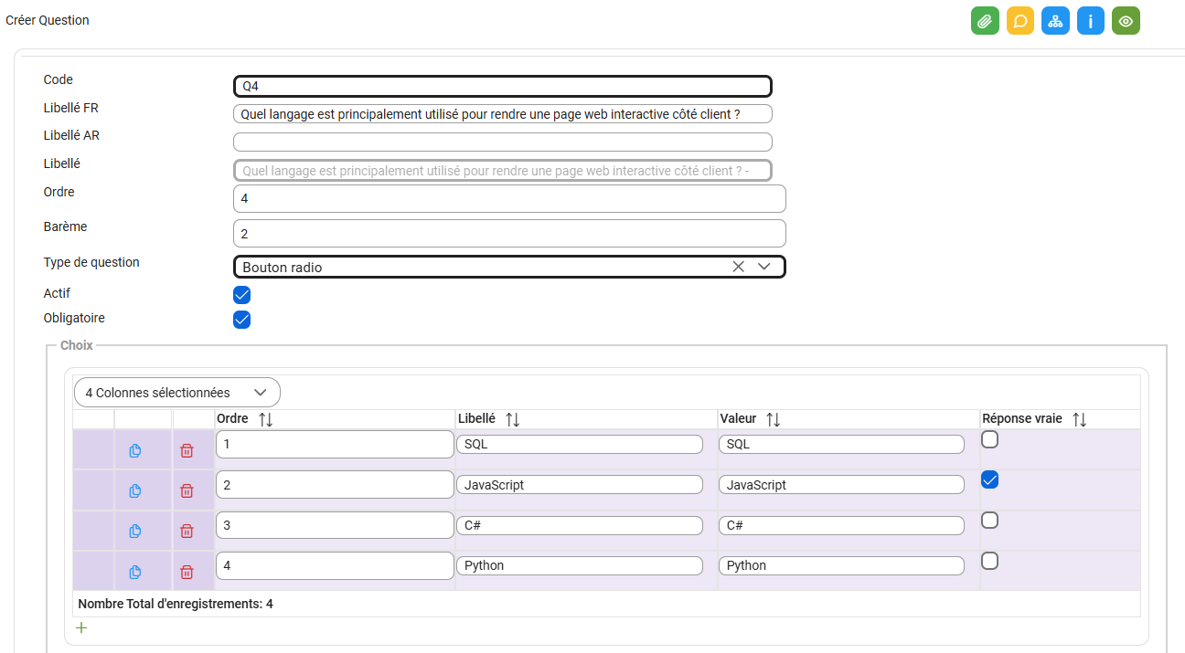
Task: Click the green paperclip attachment icon
Action: tap(985, 21)
